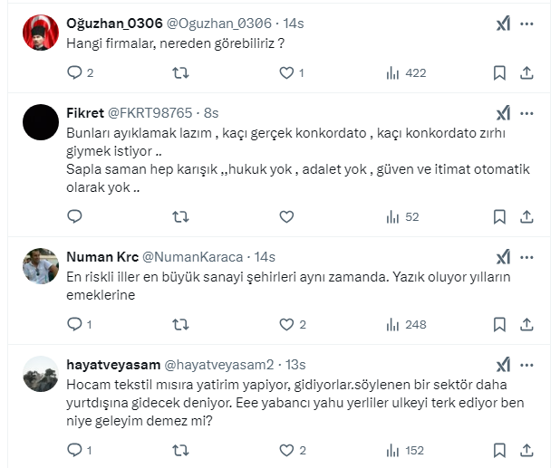The width and height of the screenshot is (560, 468).
Task: Share Fikret's tweet
Action: click(x=531, y=216)
